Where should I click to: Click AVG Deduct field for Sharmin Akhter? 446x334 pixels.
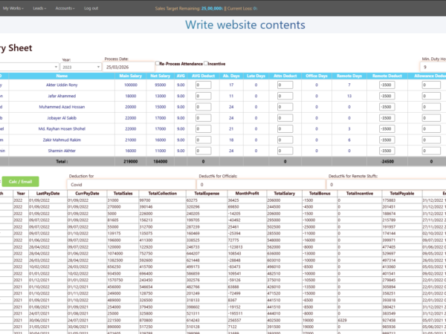point(204,151)
